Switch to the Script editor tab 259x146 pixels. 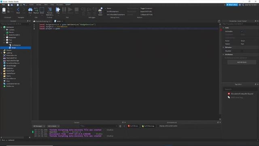(58, 21)
